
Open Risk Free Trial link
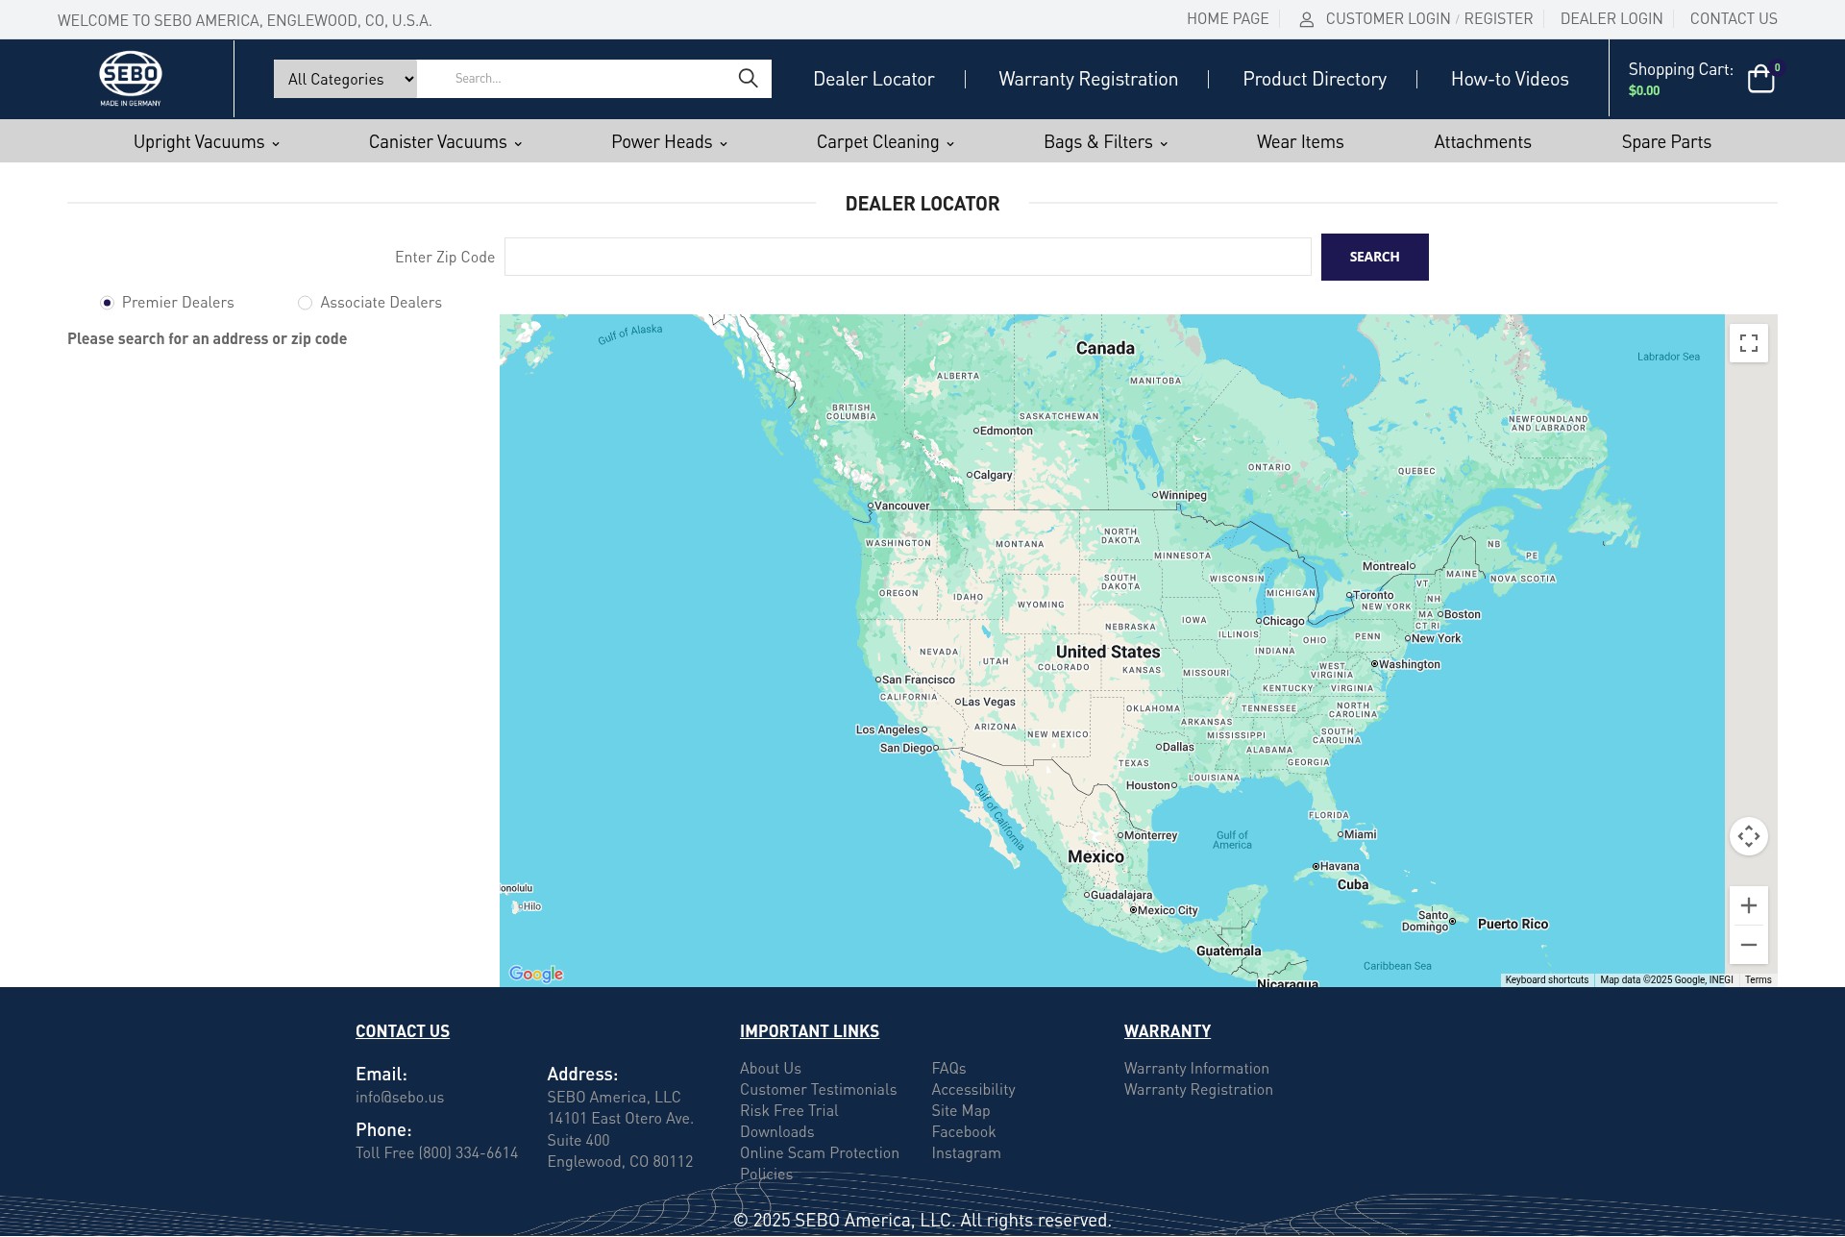[789, 1110]
